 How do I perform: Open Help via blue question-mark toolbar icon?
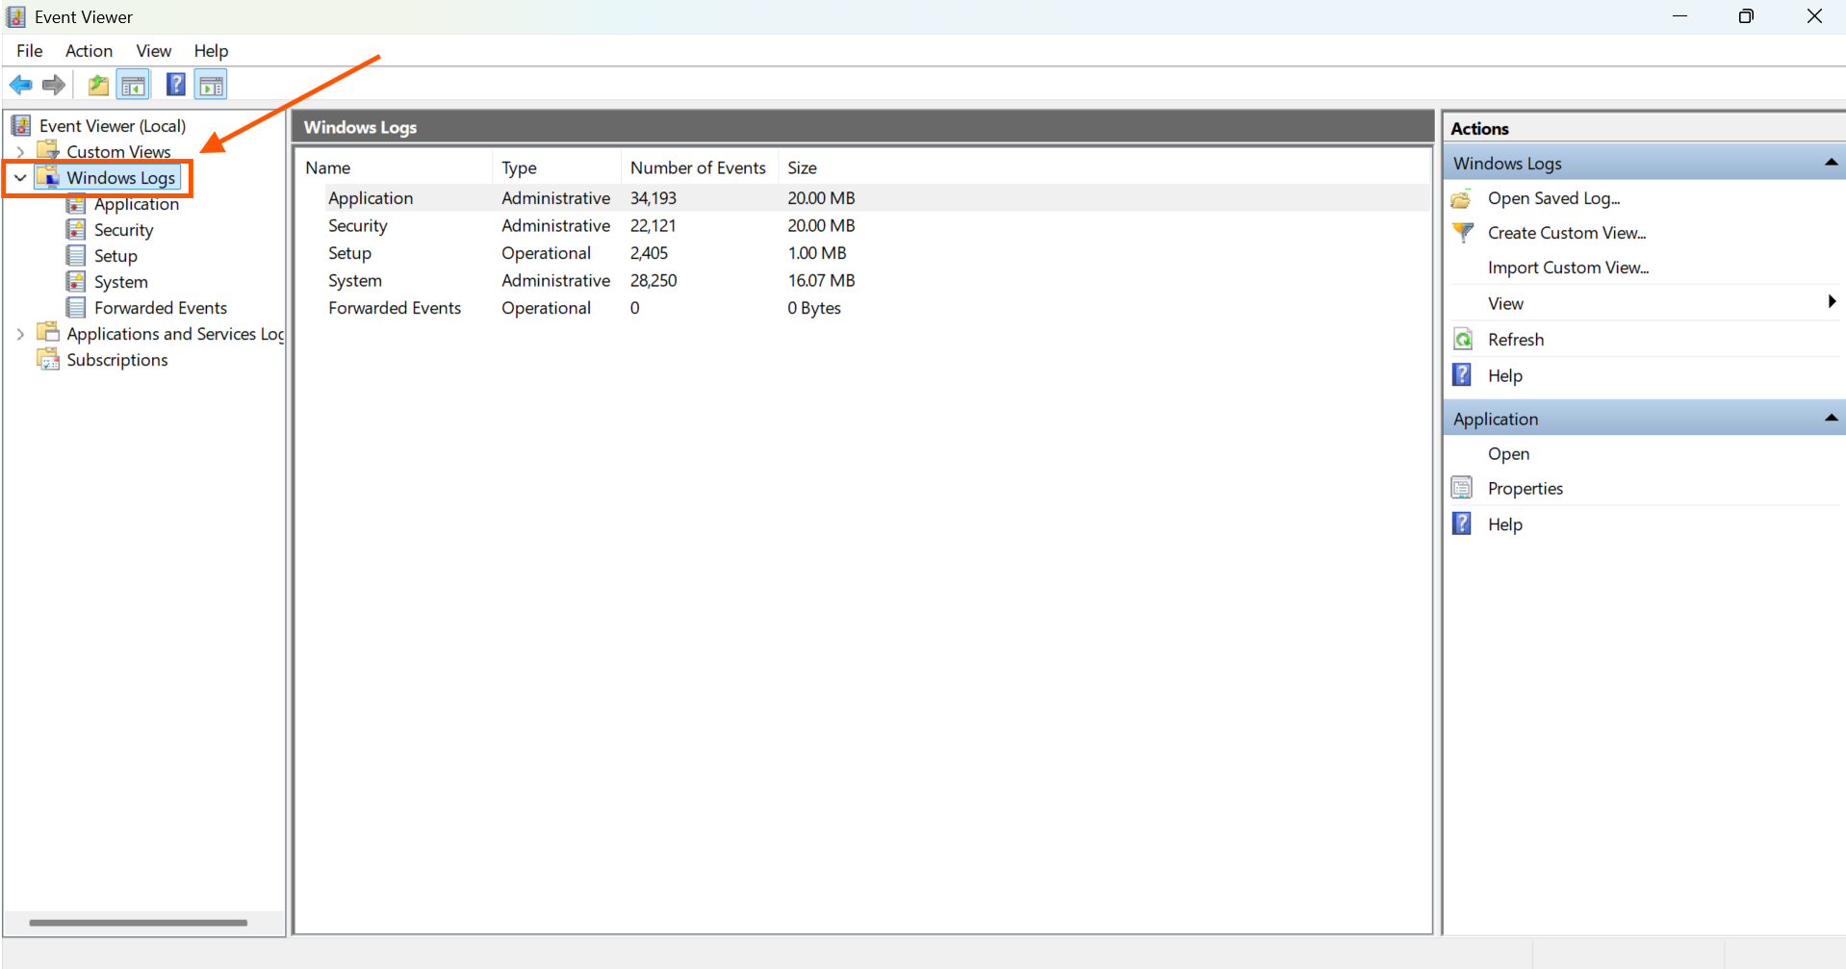click(x=175, y=85)
